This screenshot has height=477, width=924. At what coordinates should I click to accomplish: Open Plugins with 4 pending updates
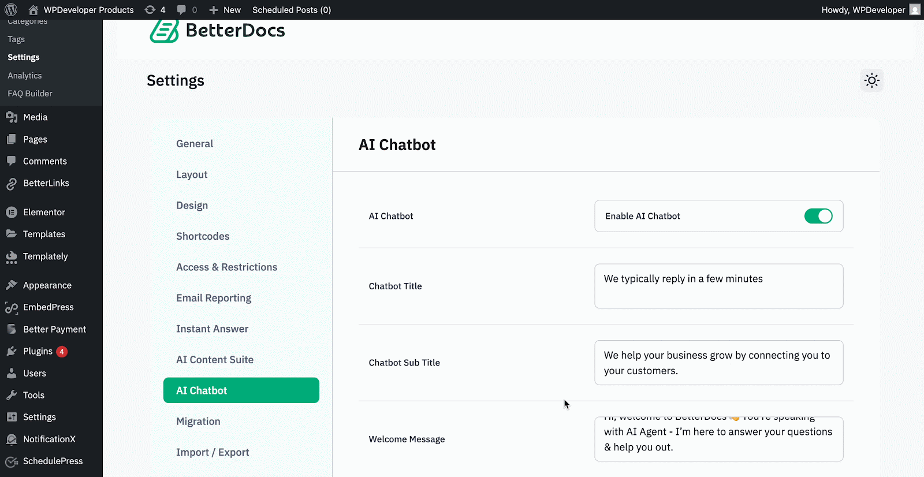[38, 351]
